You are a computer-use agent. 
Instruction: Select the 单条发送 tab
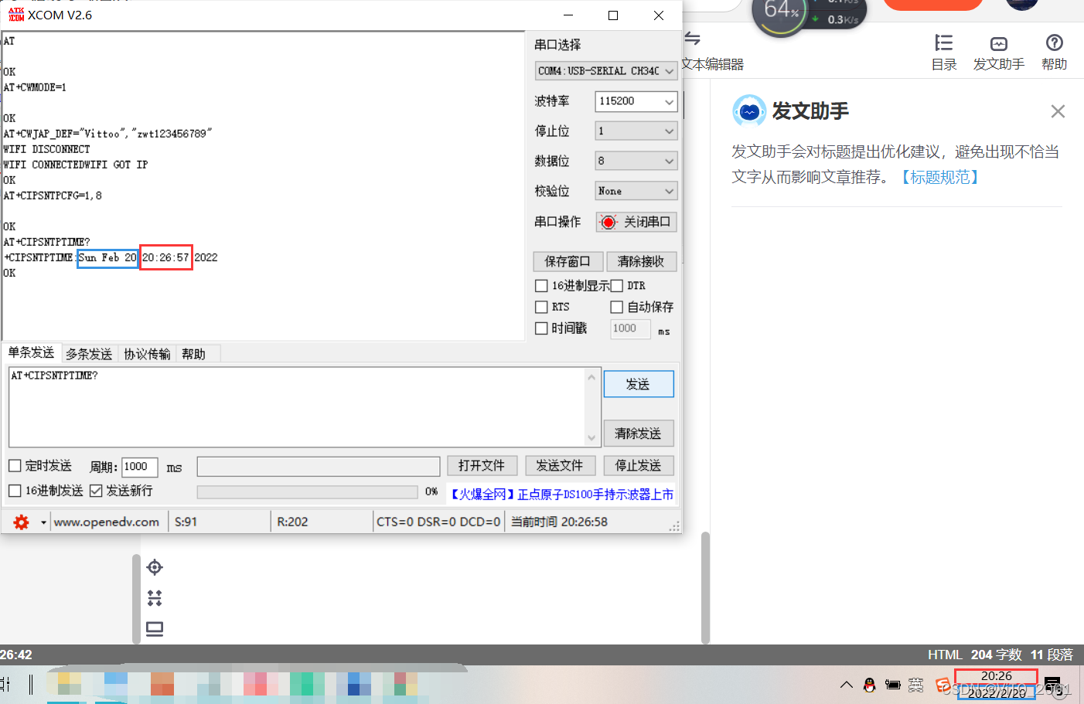tap(31, 353)
